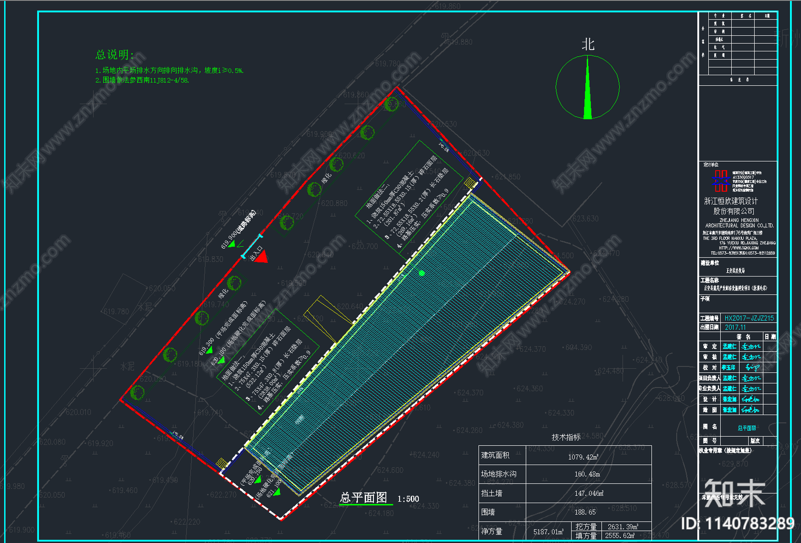Image resolution: width=801 pixels, height=543 pixels.
Task: Click the '建设单位' title block label
Action: coord(709,263)
